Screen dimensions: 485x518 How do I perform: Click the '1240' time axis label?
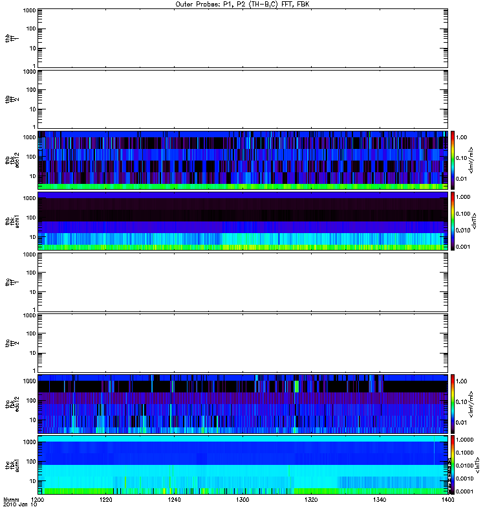click(x=174, y=499)
